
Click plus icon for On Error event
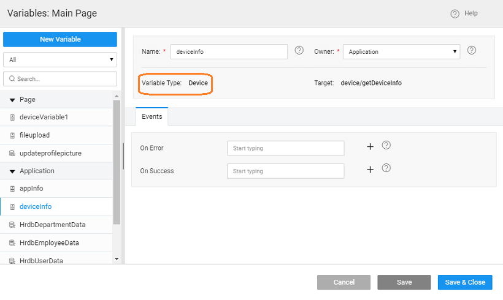point(370,147)
